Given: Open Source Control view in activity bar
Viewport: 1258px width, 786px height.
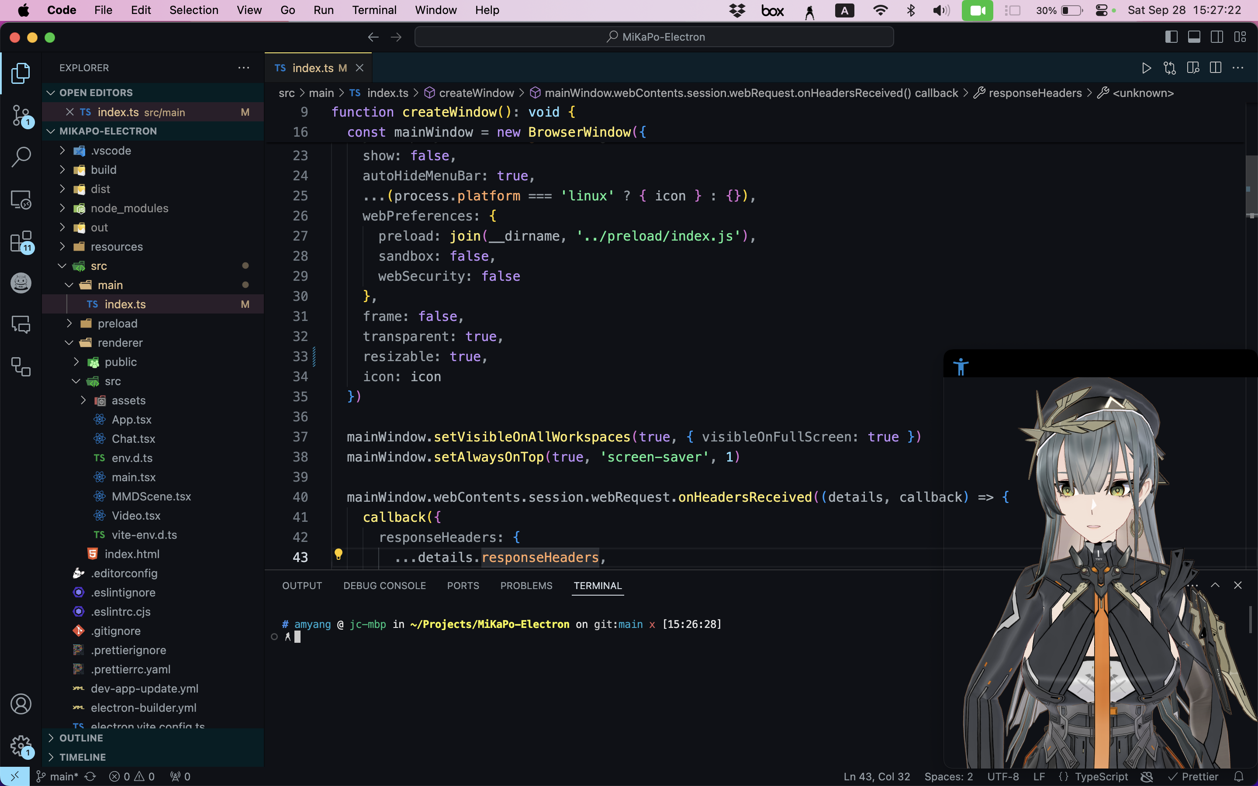Looking at the screenshot, I should pyautogui.click(x=21, y=115).
